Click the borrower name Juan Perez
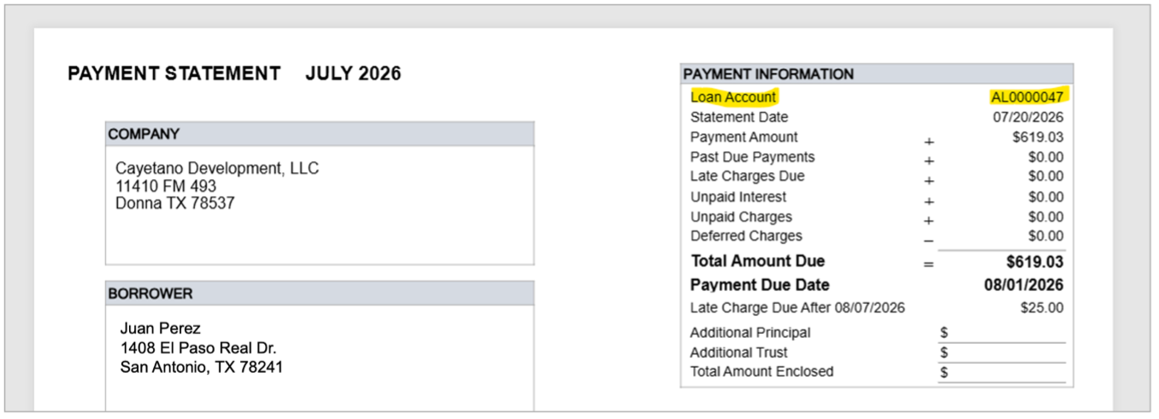The height and width of the screenshot is (419, 1159). tap(161, 329)
